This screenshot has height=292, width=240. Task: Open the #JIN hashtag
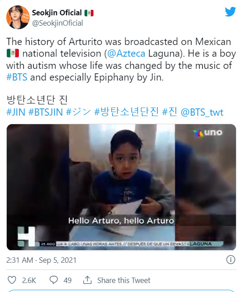[16, 112]
